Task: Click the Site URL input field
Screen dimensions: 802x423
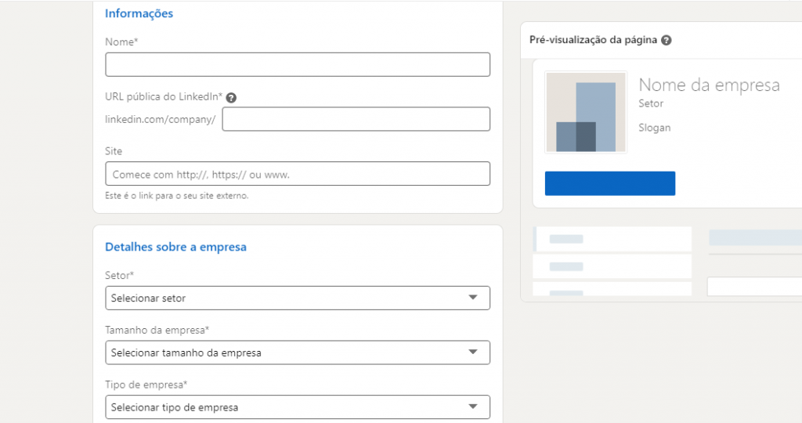Action: tap(298, 174)
